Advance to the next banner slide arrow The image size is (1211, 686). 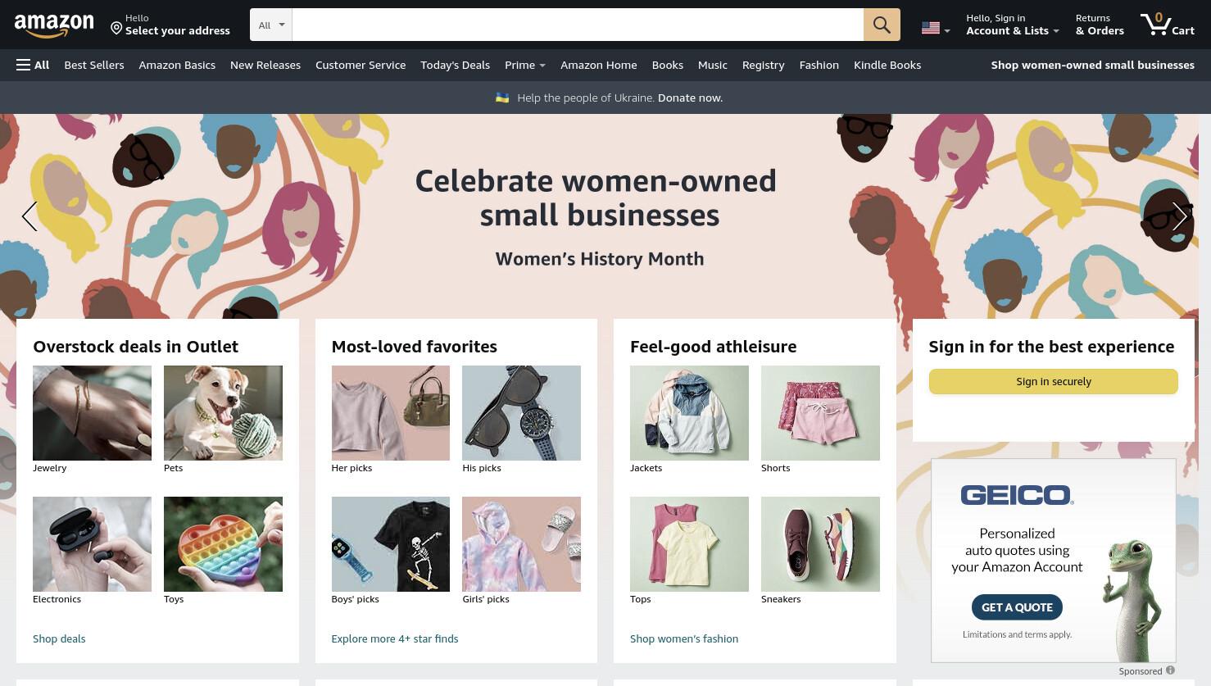click(1180, 216)
